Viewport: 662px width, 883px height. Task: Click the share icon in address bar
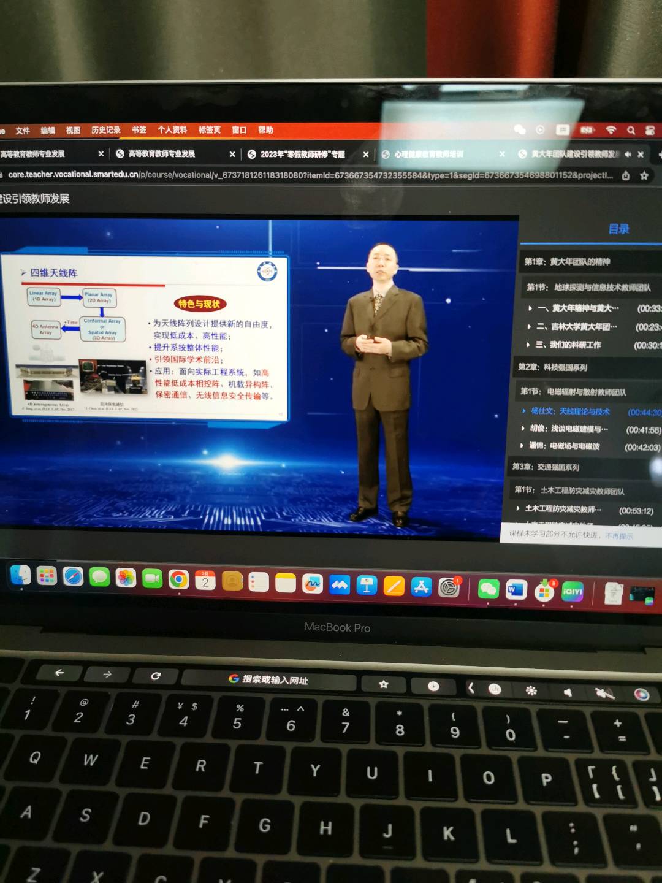point(625,175)
